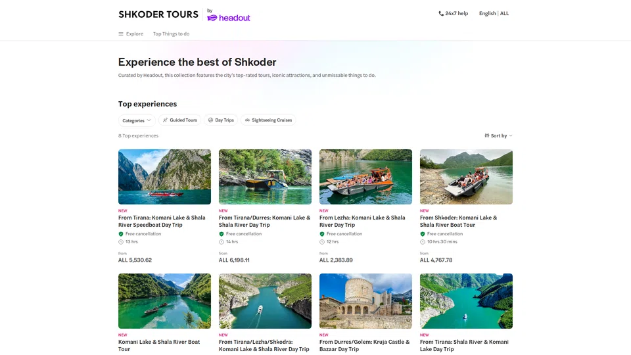Click the Top experiences heading
The image size is (631, 355).
point(148,104)
